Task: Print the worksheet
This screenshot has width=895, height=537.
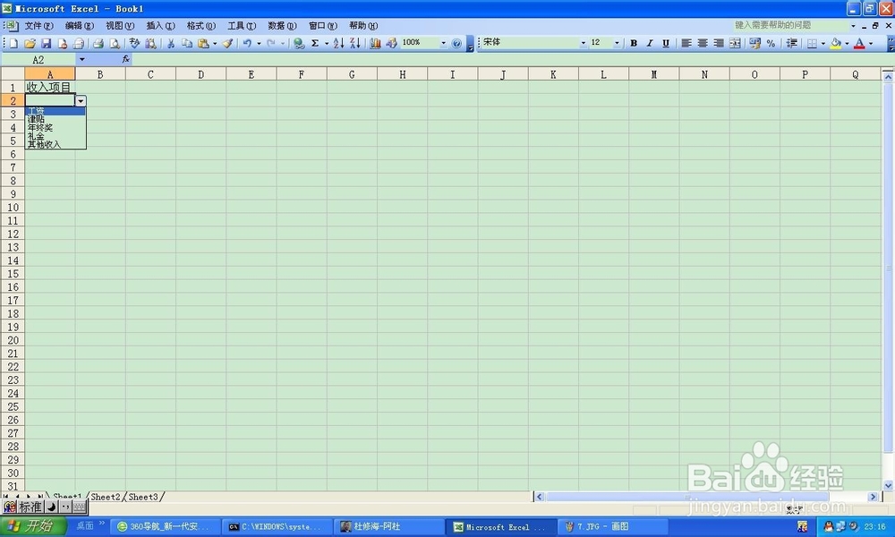Action: (98, 43)
